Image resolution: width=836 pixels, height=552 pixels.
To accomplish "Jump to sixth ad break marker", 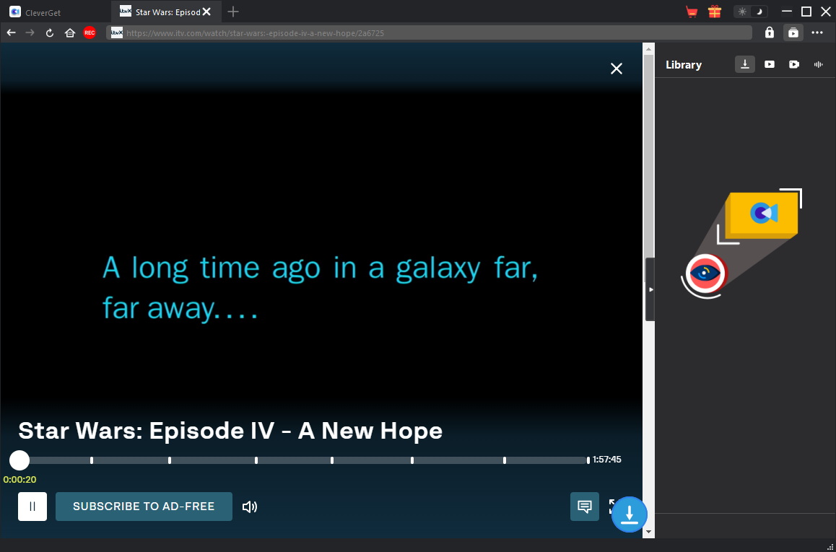I will point(505,460).
